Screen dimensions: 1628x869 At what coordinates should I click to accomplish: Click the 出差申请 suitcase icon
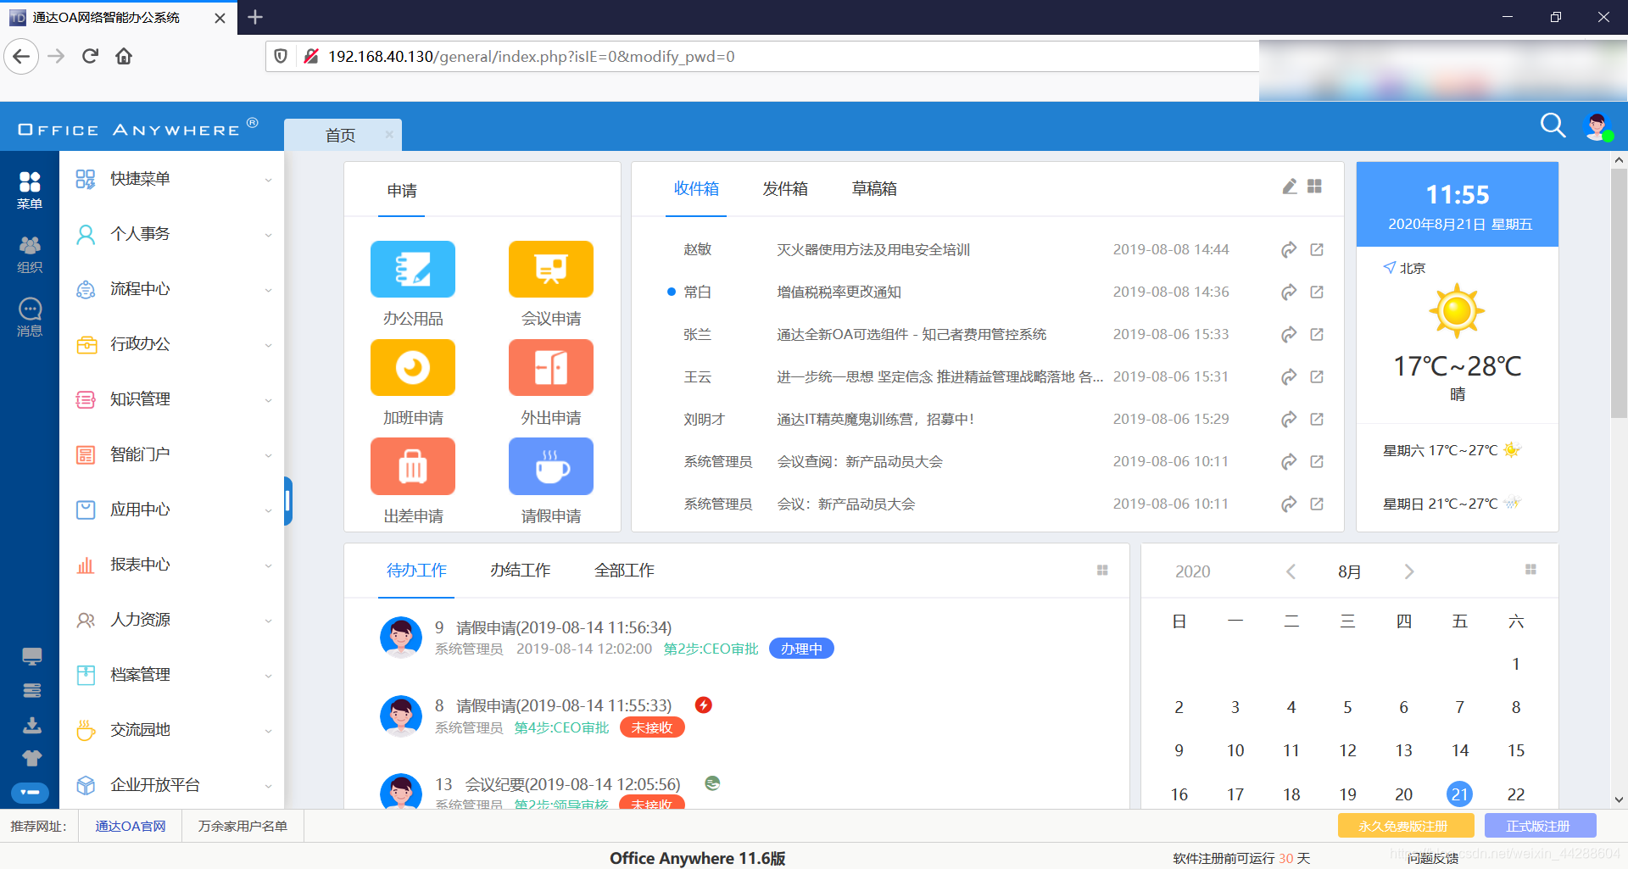413,466
